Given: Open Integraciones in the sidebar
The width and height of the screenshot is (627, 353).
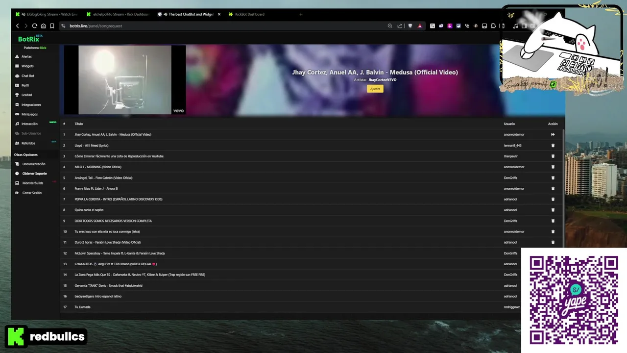Looking at the screenshot, I should [x=31, y=104].
